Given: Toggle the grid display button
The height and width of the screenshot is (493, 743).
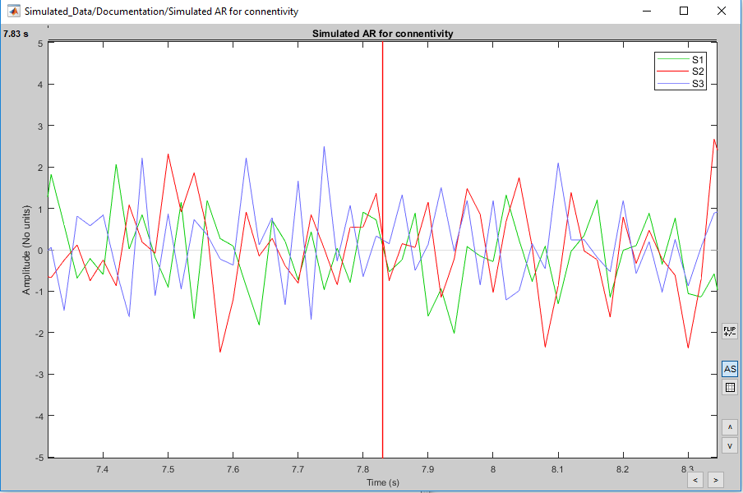Looking at the screenshot, I should (729, 388).
